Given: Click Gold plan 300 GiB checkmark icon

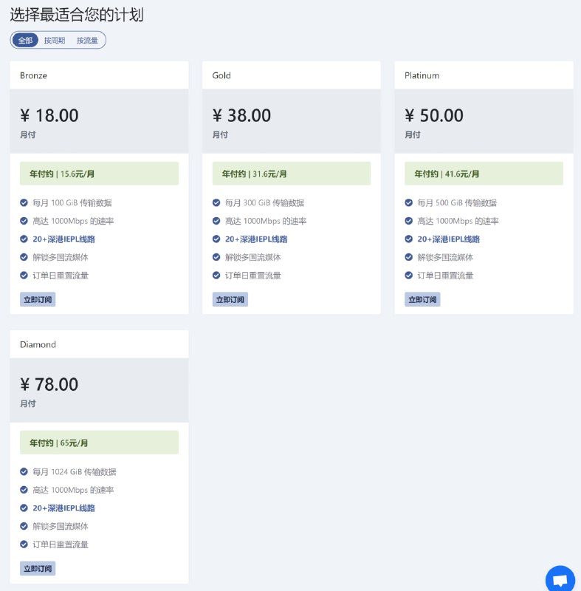Looking at the screenshot, I should coord(216,202).
